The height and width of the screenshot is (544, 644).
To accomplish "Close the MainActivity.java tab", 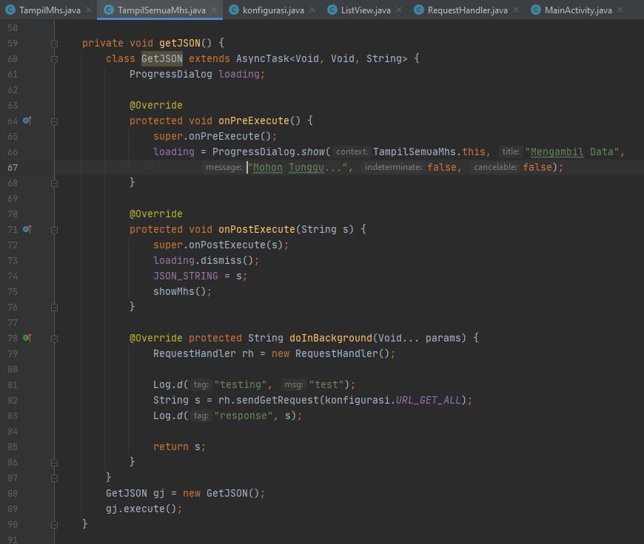I will (x=620, y=10).
